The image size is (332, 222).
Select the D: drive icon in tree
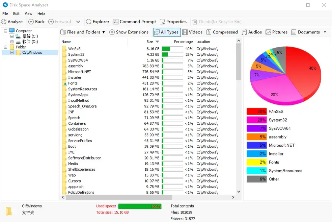[18, 42]
